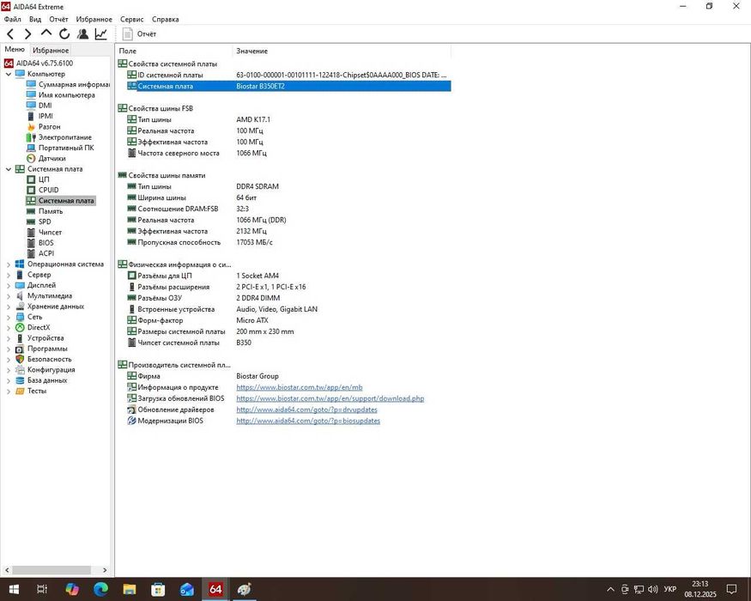The height and width of the screenshot is (601, 751).
Task: Open the Отчёт menu in the menu bar
Action: click(58, 19)
